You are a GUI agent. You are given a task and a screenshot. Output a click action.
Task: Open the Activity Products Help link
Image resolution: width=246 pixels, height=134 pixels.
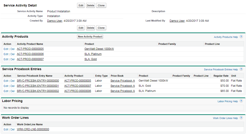point(226,37)
